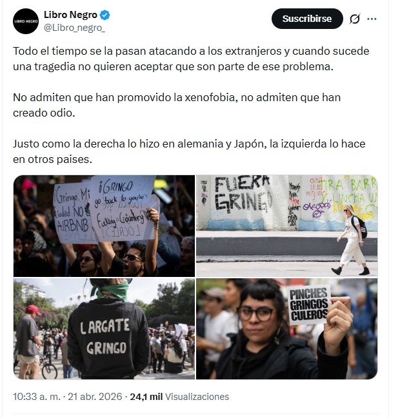Open the three-dot more options menu
This screenshot has height=418, width=420.
click(x=372, y=19)
